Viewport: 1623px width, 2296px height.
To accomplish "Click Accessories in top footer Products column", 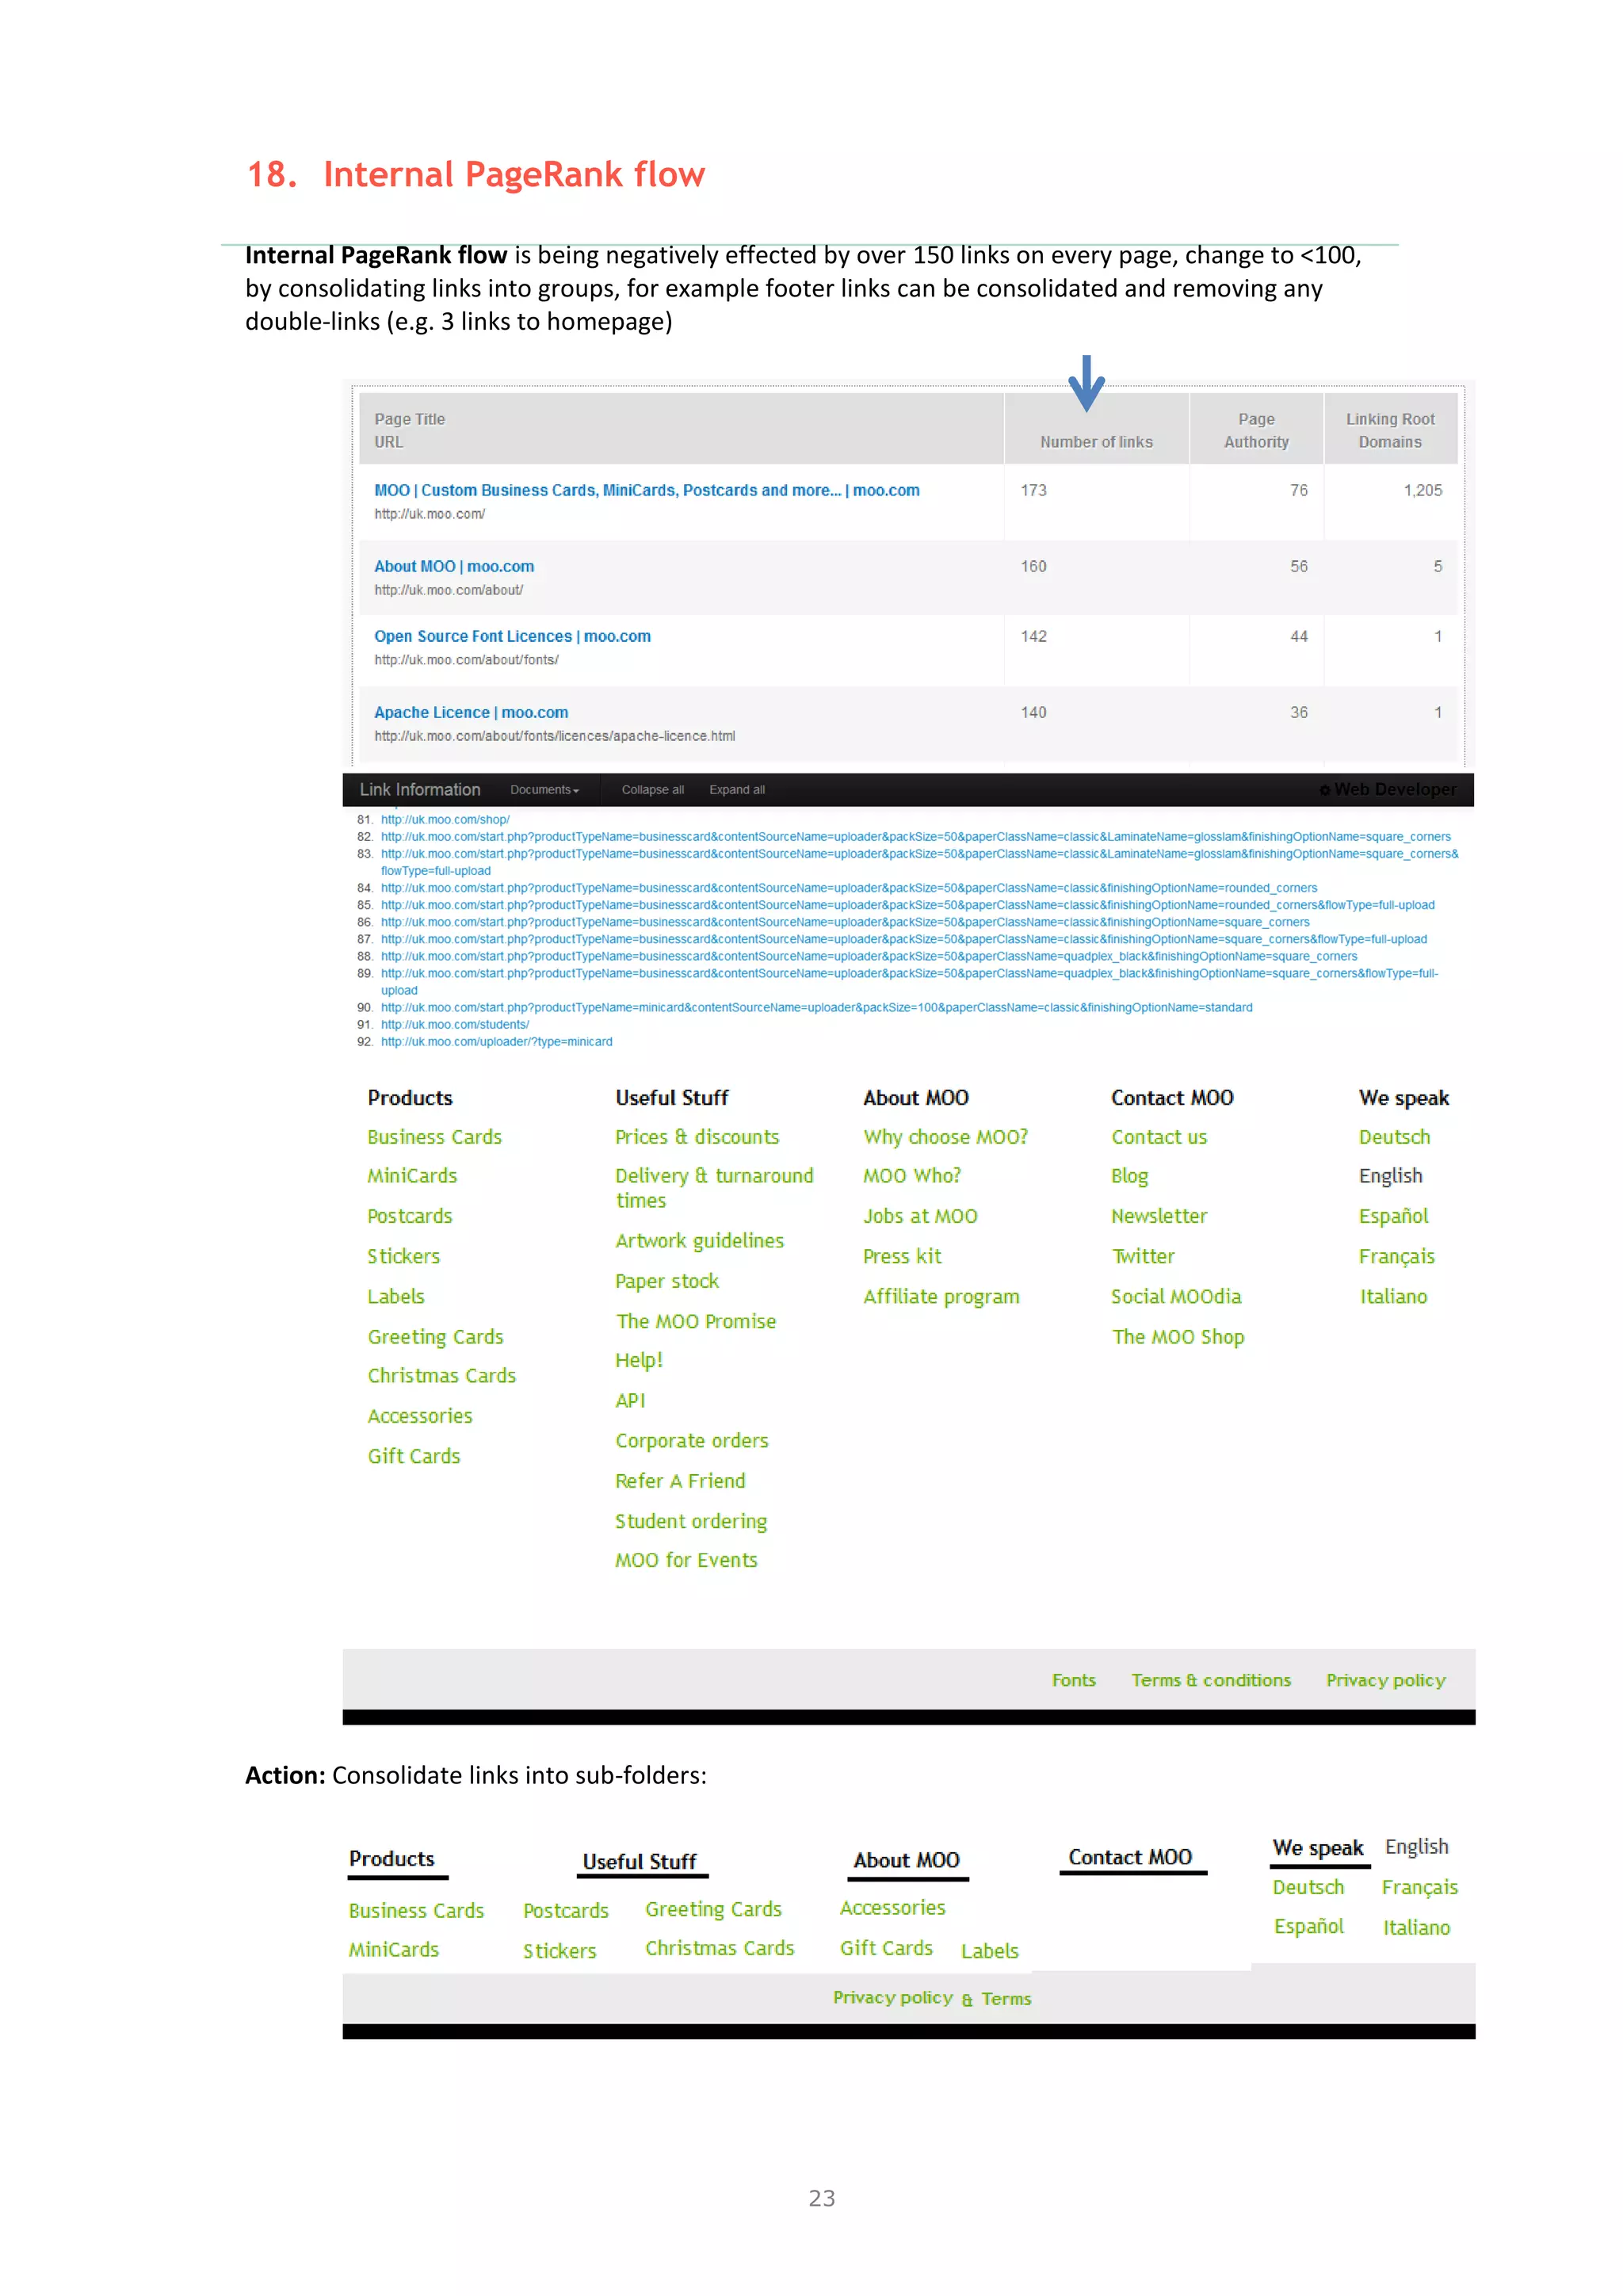I will [420, 1416].
